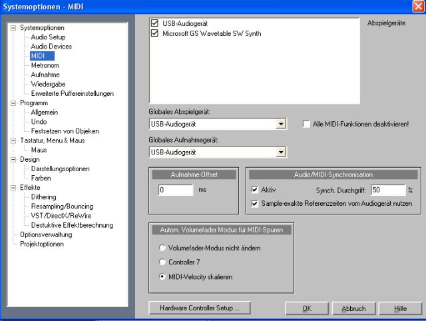Click the Hardware Controller Setup button
The image size is (426, 321).
(200, 308)
